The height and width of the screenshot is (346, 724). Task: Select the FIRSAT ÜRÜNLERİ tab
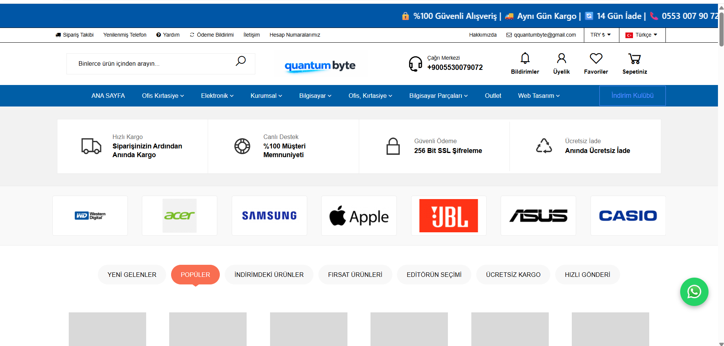355,275
